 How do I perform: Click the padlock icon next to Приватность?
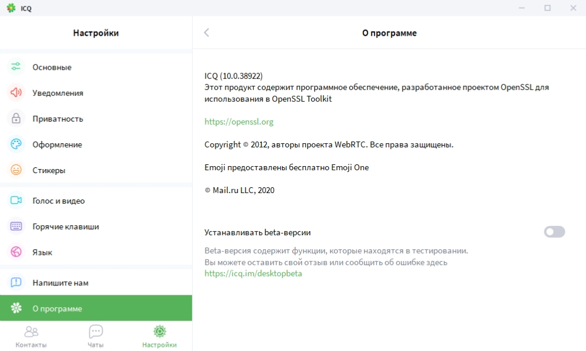tap(16, 118)
